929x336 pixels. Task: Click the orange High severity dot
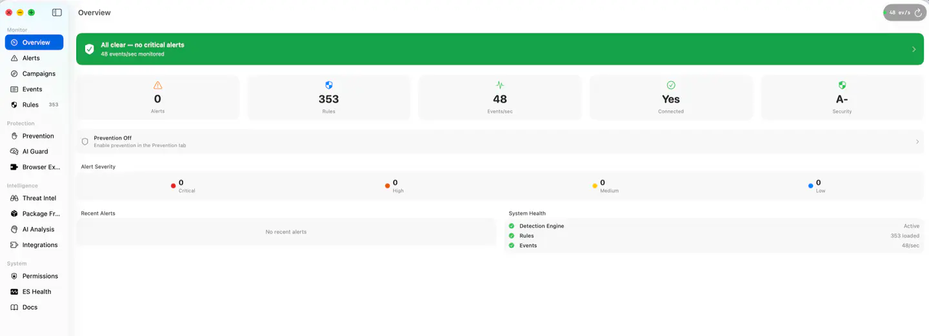tap(387, 186)
